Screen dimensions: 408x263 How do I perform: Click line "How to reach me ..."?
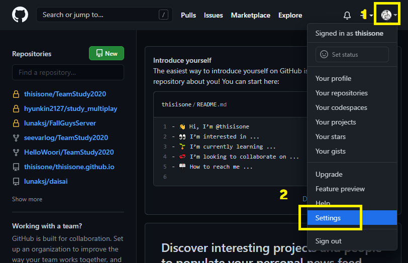click(221, 167)
